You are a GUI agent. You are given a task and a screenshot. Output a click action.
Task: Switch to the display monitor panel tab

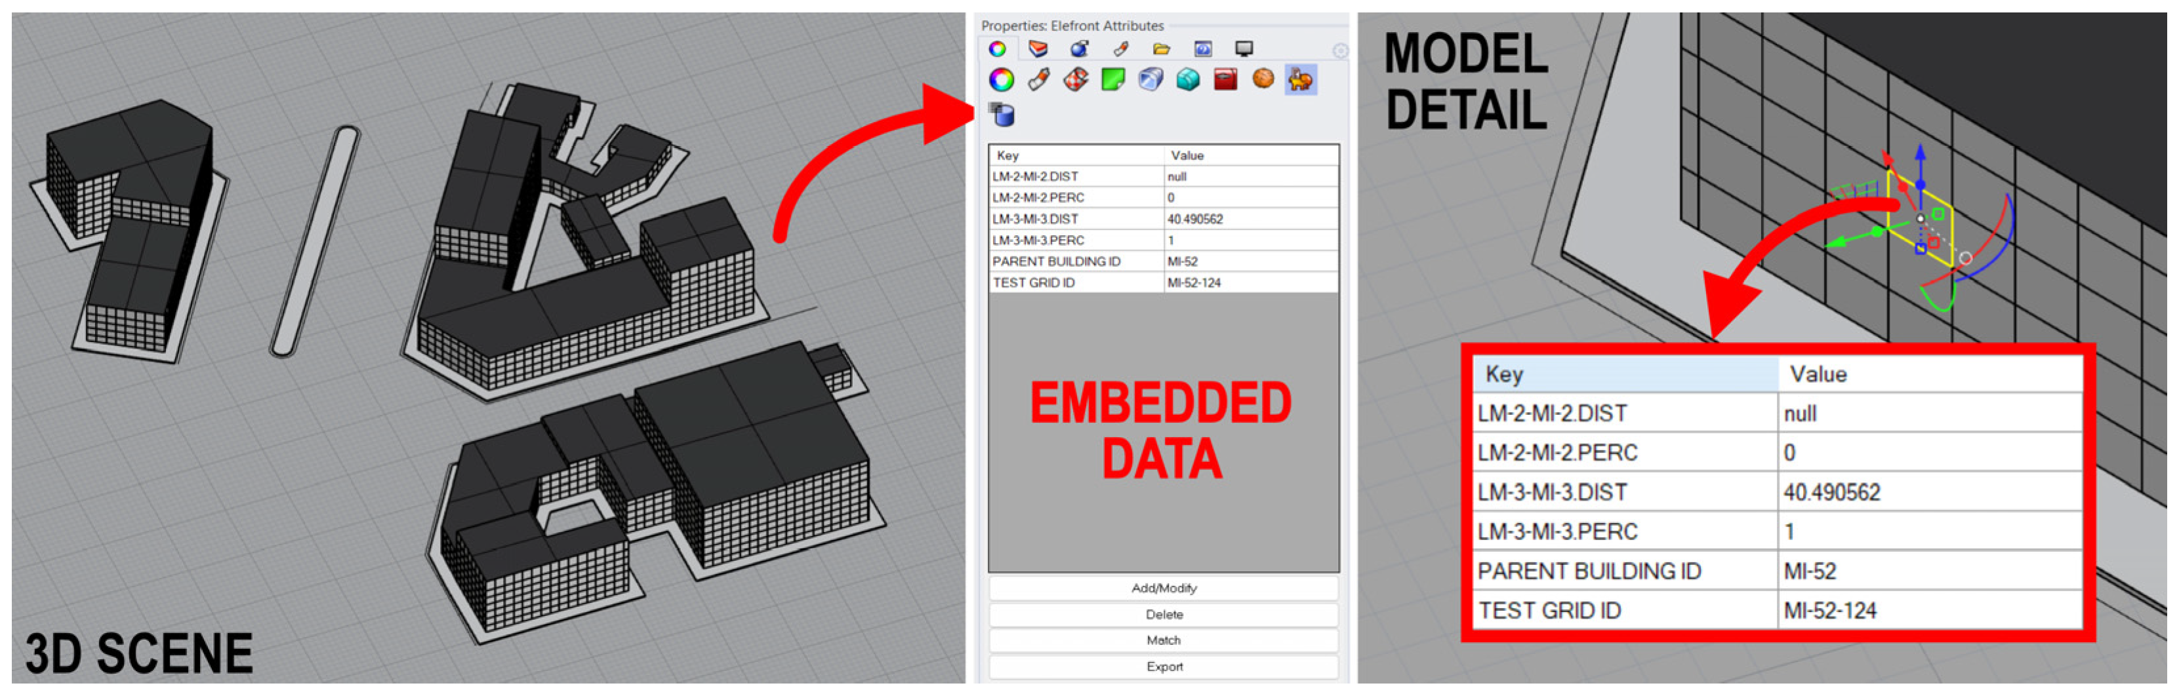1244,49
